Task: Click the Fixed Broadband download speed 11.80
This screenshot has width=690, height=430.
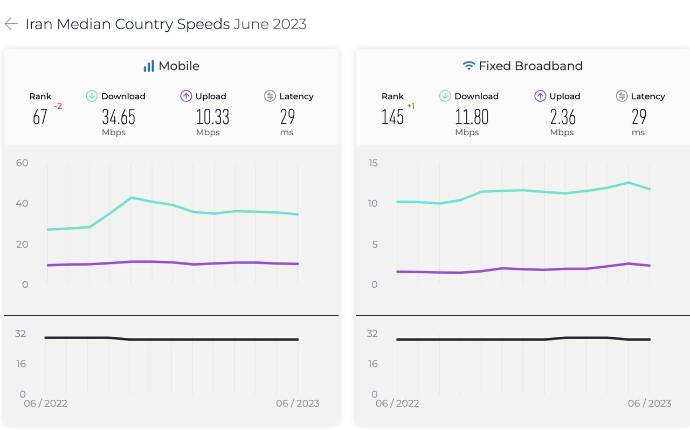Action: [x=472, y=116]
